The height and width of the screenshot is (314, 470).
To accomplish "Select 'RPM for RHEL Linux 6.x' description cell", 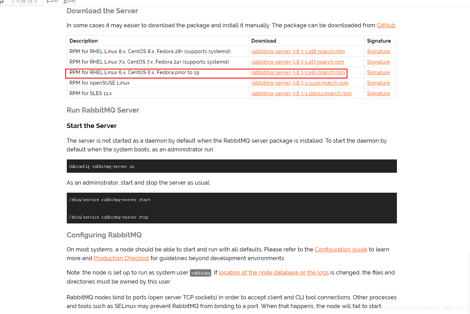I will click(x=158, y=72).
